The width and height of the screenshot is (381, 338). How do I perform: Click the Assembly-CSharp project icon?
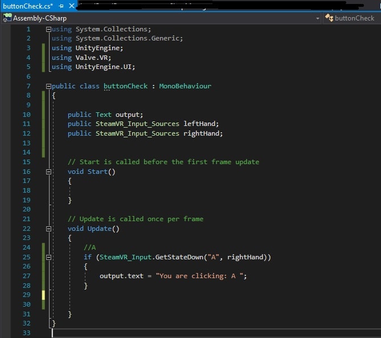(7, 18)
